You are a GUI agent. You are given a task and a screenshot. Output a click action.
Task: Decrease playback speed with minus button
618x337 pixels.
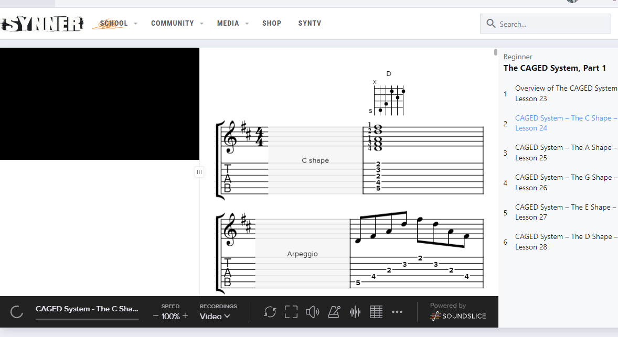coord(156,316)
